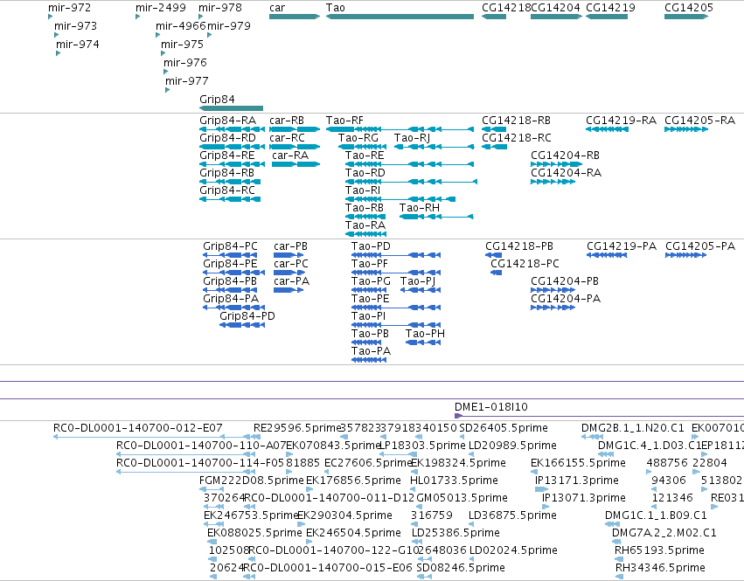Viewport: 744px width, 581px height.
Task: Click the Tao-RG transcript label
Action: 358,137
